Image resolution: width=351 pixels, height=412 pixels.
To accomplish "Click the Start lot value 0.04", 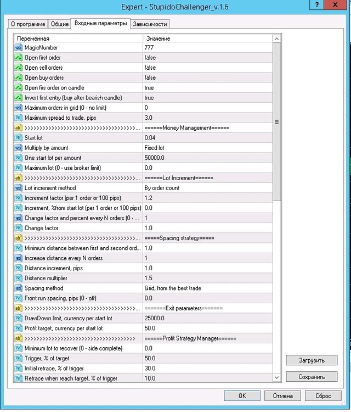I will pyautogui.click(x=150, y=138).
